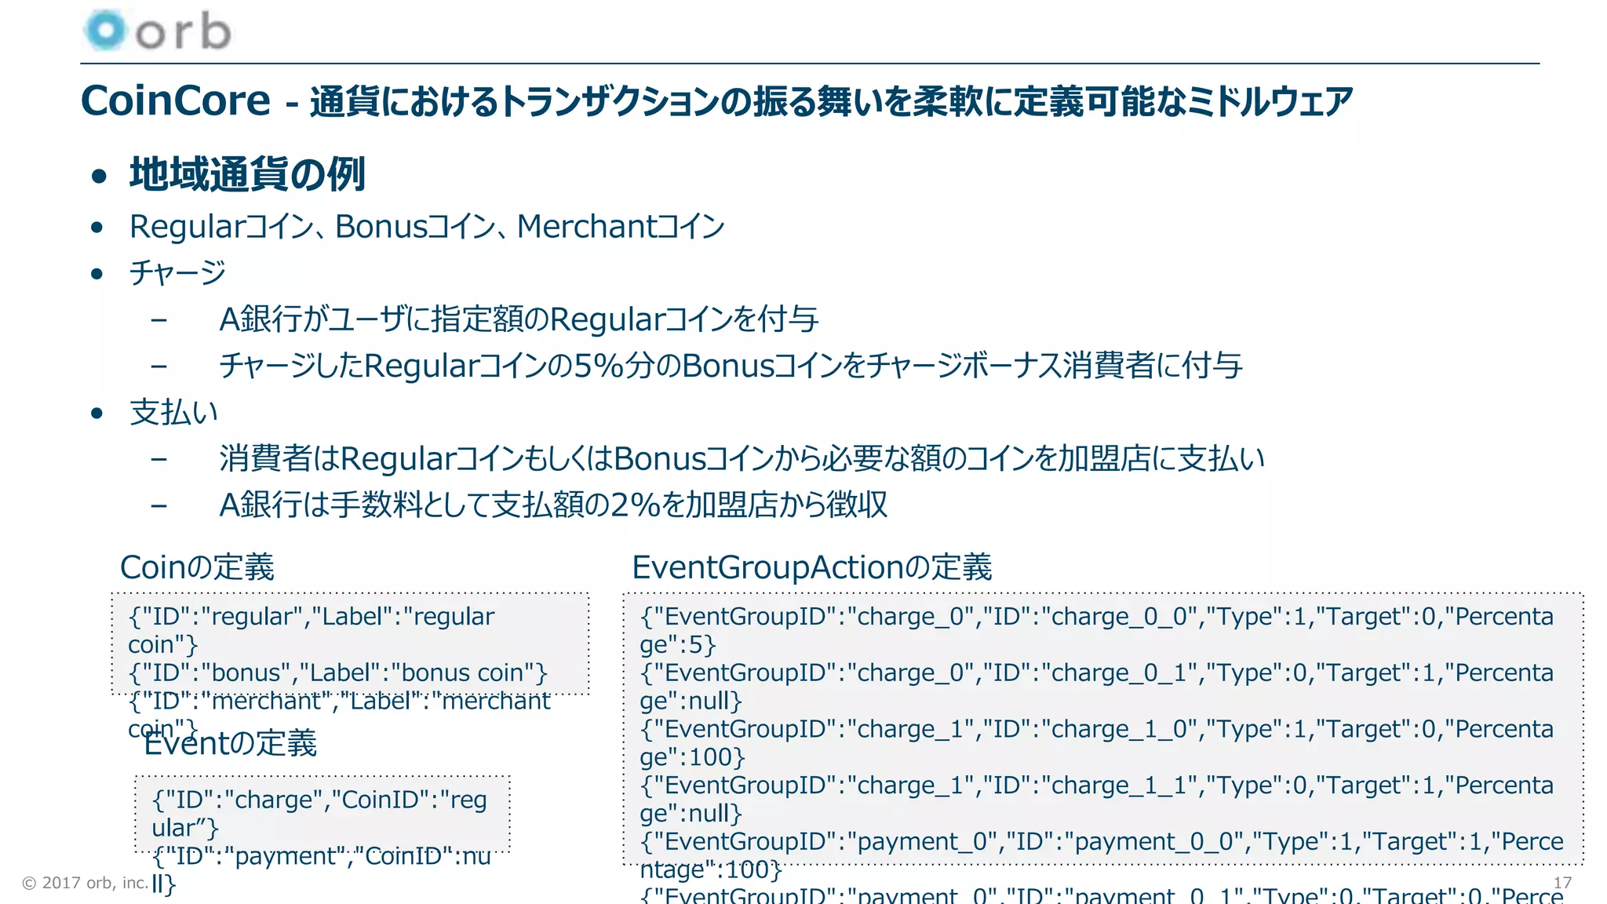Click the slide title starting with CoinCore
This screenshot has width=1607, height=904.
[716, 101]
